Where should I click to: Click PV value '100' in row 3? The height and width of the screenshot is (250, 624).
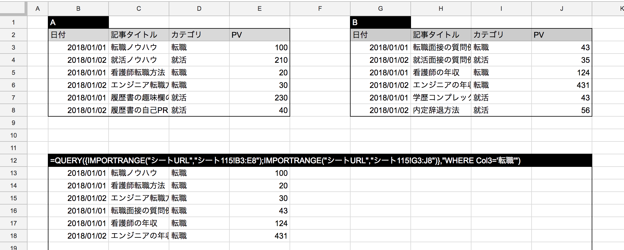260,48
